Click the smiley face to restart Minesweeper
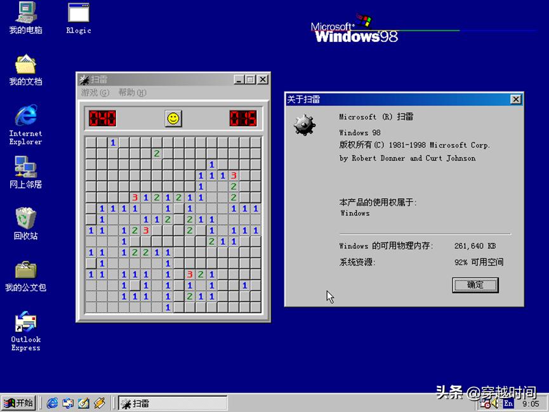Screen dimensions: 549x412 click(172, 118)
